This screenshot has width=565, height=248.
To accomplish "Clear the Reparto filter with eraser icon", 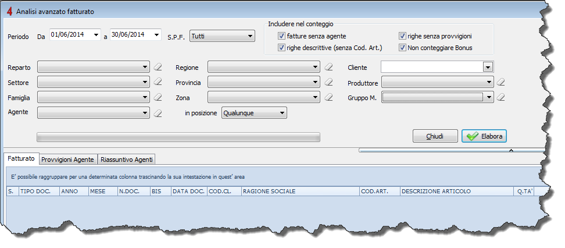I will [x=157, y=68].
